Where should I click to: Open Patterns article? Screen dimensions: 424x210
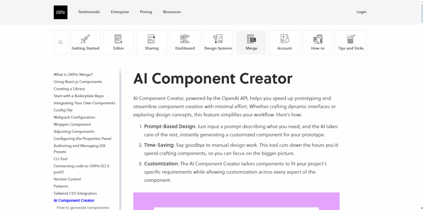point(61,186)
